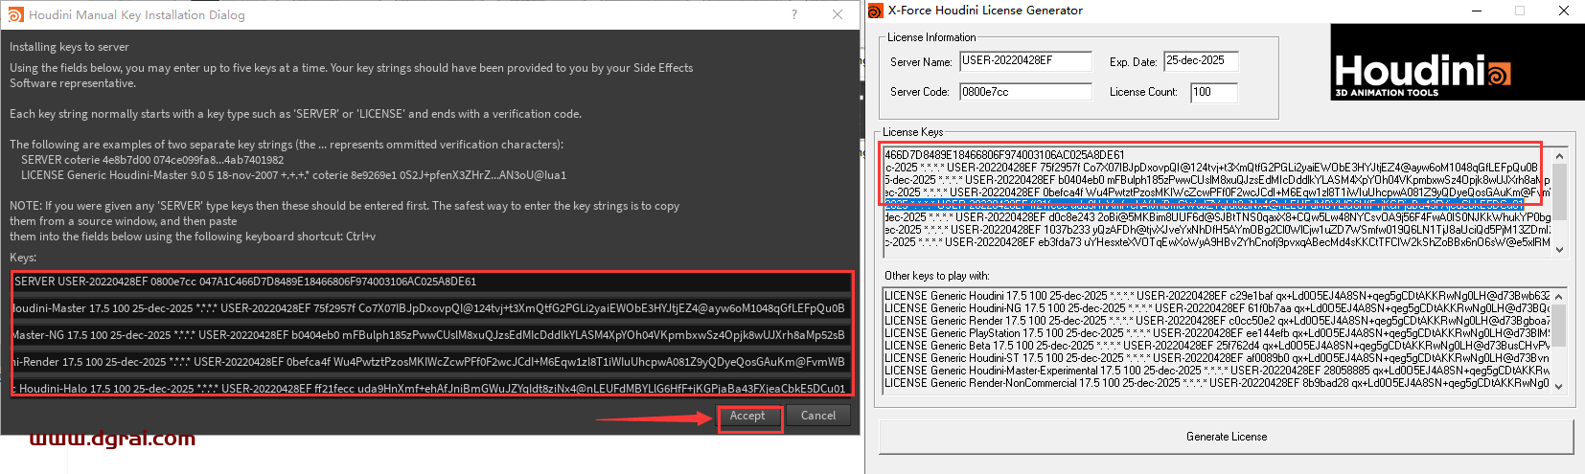Image resolution: width=1585 pixels, height=474 pixels.
Task: Click Other keys list scroll down arrow
Action: click(x=1559, y=386)
